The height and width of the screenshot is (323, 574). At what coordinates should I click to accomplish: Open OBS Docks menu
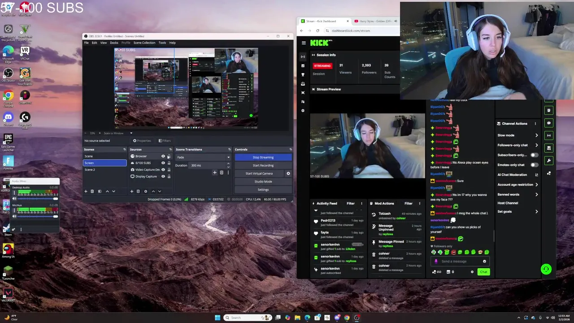(x=114, y=43)
